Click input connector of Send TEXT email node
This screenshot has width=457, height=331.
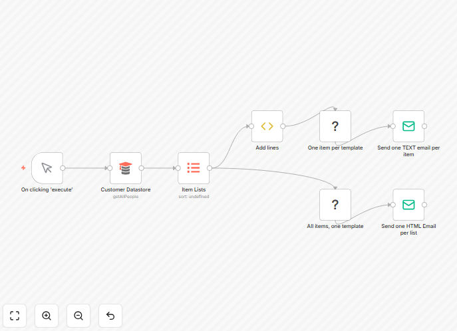[x=393, y=126]
